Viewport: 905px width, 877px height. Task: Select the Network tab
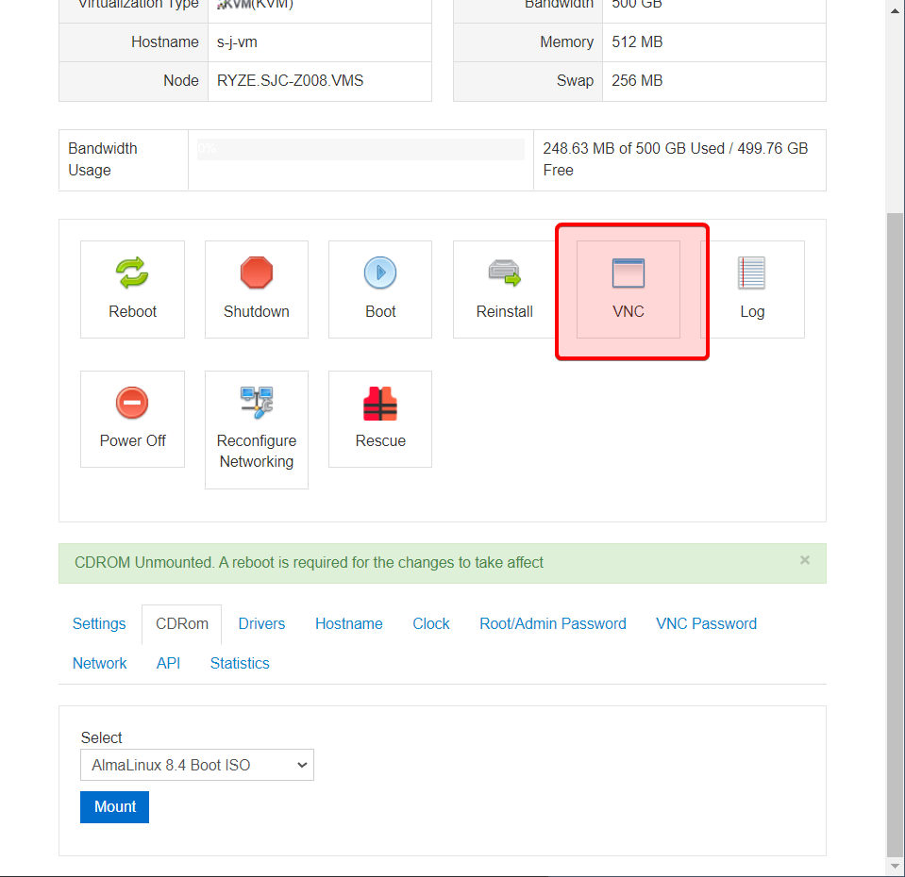pos(99,663)
